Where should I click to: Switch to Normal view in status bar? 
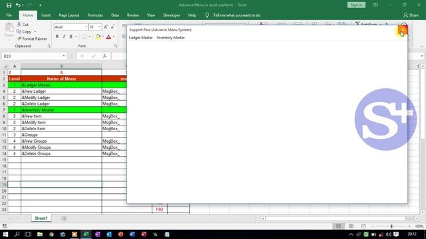coord(338,226)
